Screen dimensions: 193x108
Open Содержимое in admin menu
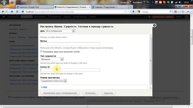(13, 17)
